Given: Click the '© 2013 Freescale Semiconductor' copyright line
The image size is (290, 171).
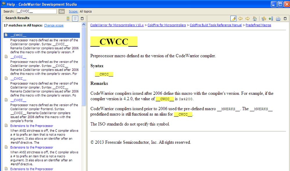Looking at the screenshot, I should (x=141, y=142).
